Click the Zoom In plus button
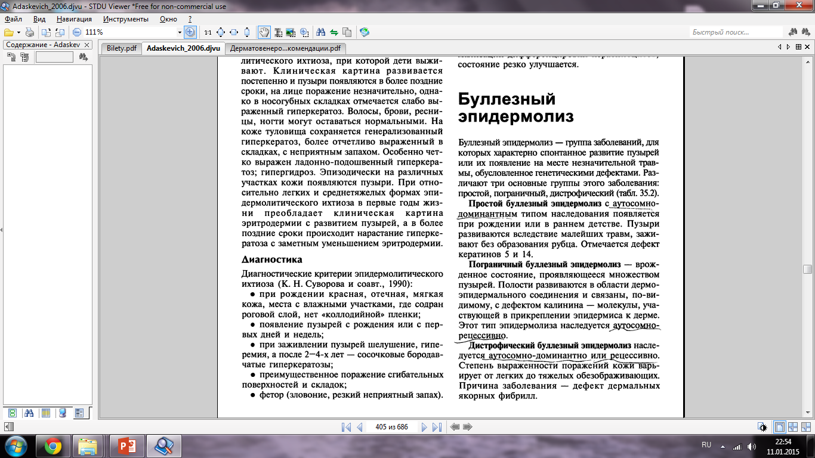 [190, 32]
